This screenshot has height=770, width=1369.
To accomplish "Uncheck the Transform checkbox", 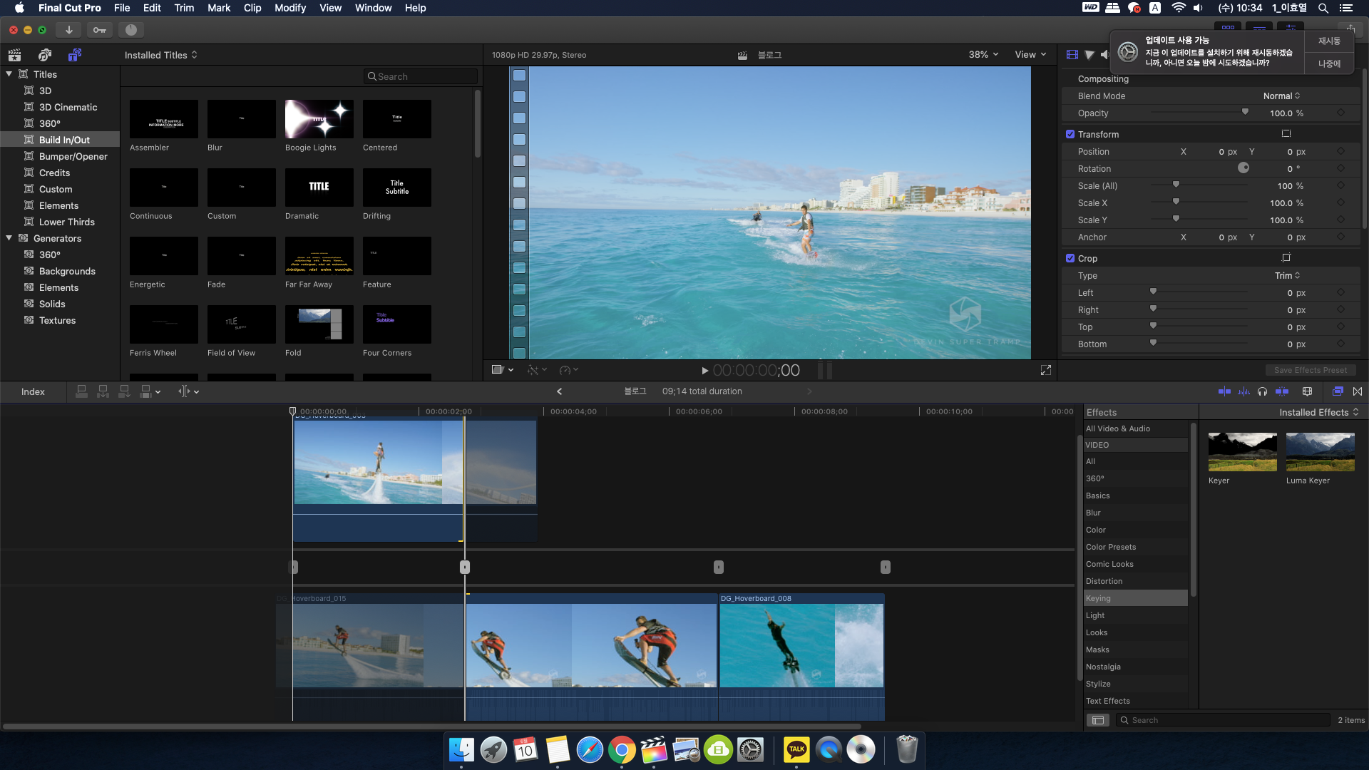I will (1070, 134).
